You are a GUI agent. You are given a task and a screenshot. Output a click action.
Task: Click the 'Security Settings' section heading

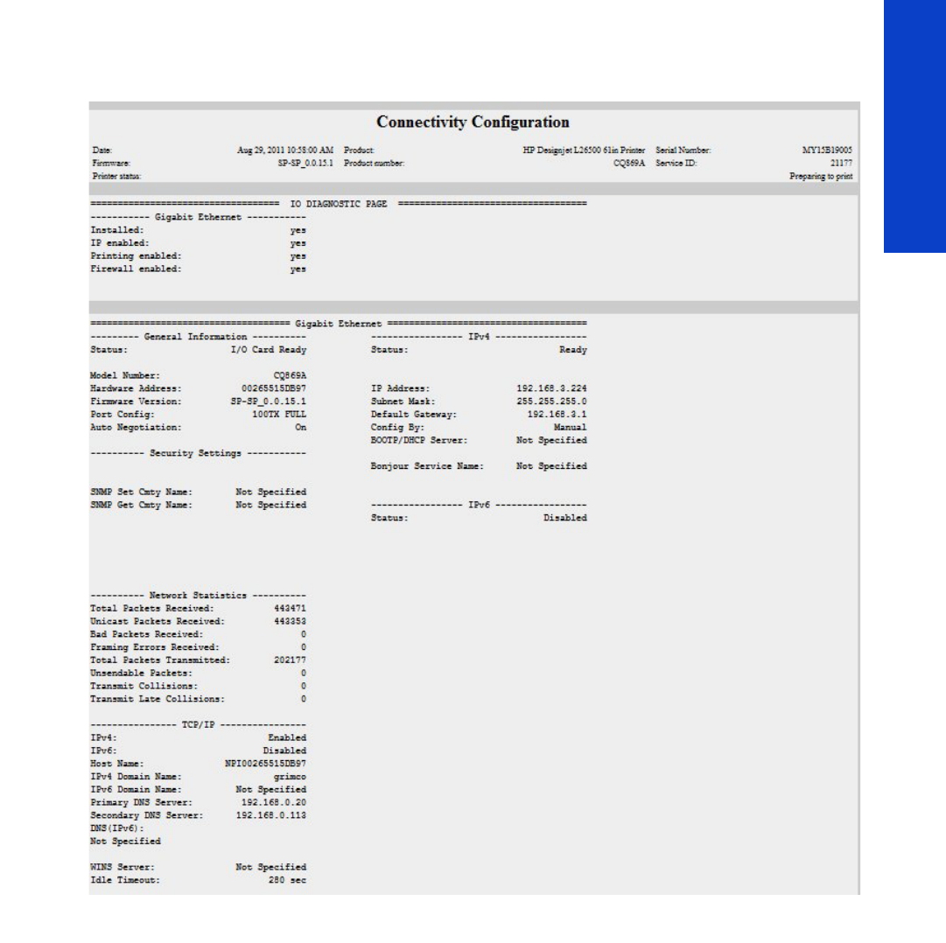[x=195, y=453]
